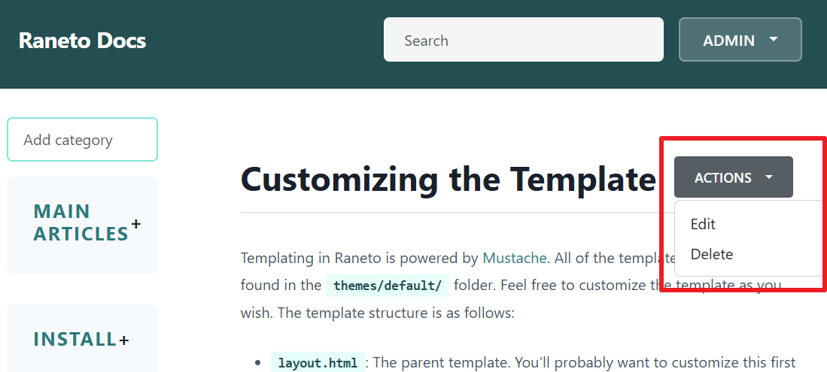Click the caret arrow on ACTIONS button
Screen dimensions: 827x372
768,177
